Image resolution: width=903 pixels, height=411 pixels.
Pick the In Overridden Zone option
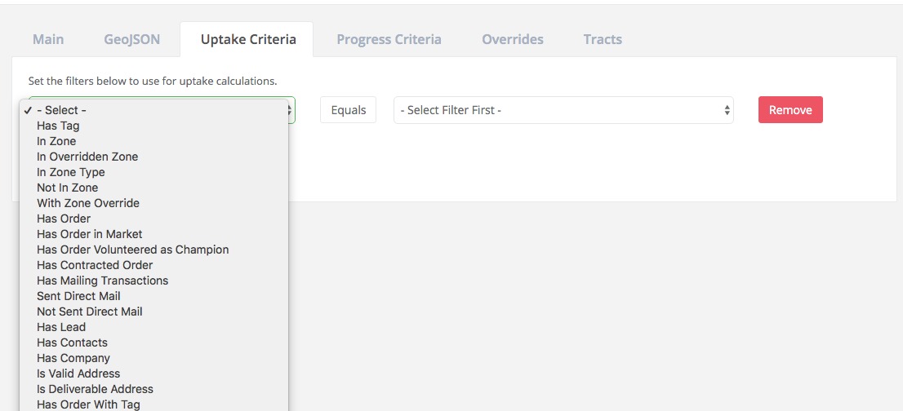coord(87,157)
